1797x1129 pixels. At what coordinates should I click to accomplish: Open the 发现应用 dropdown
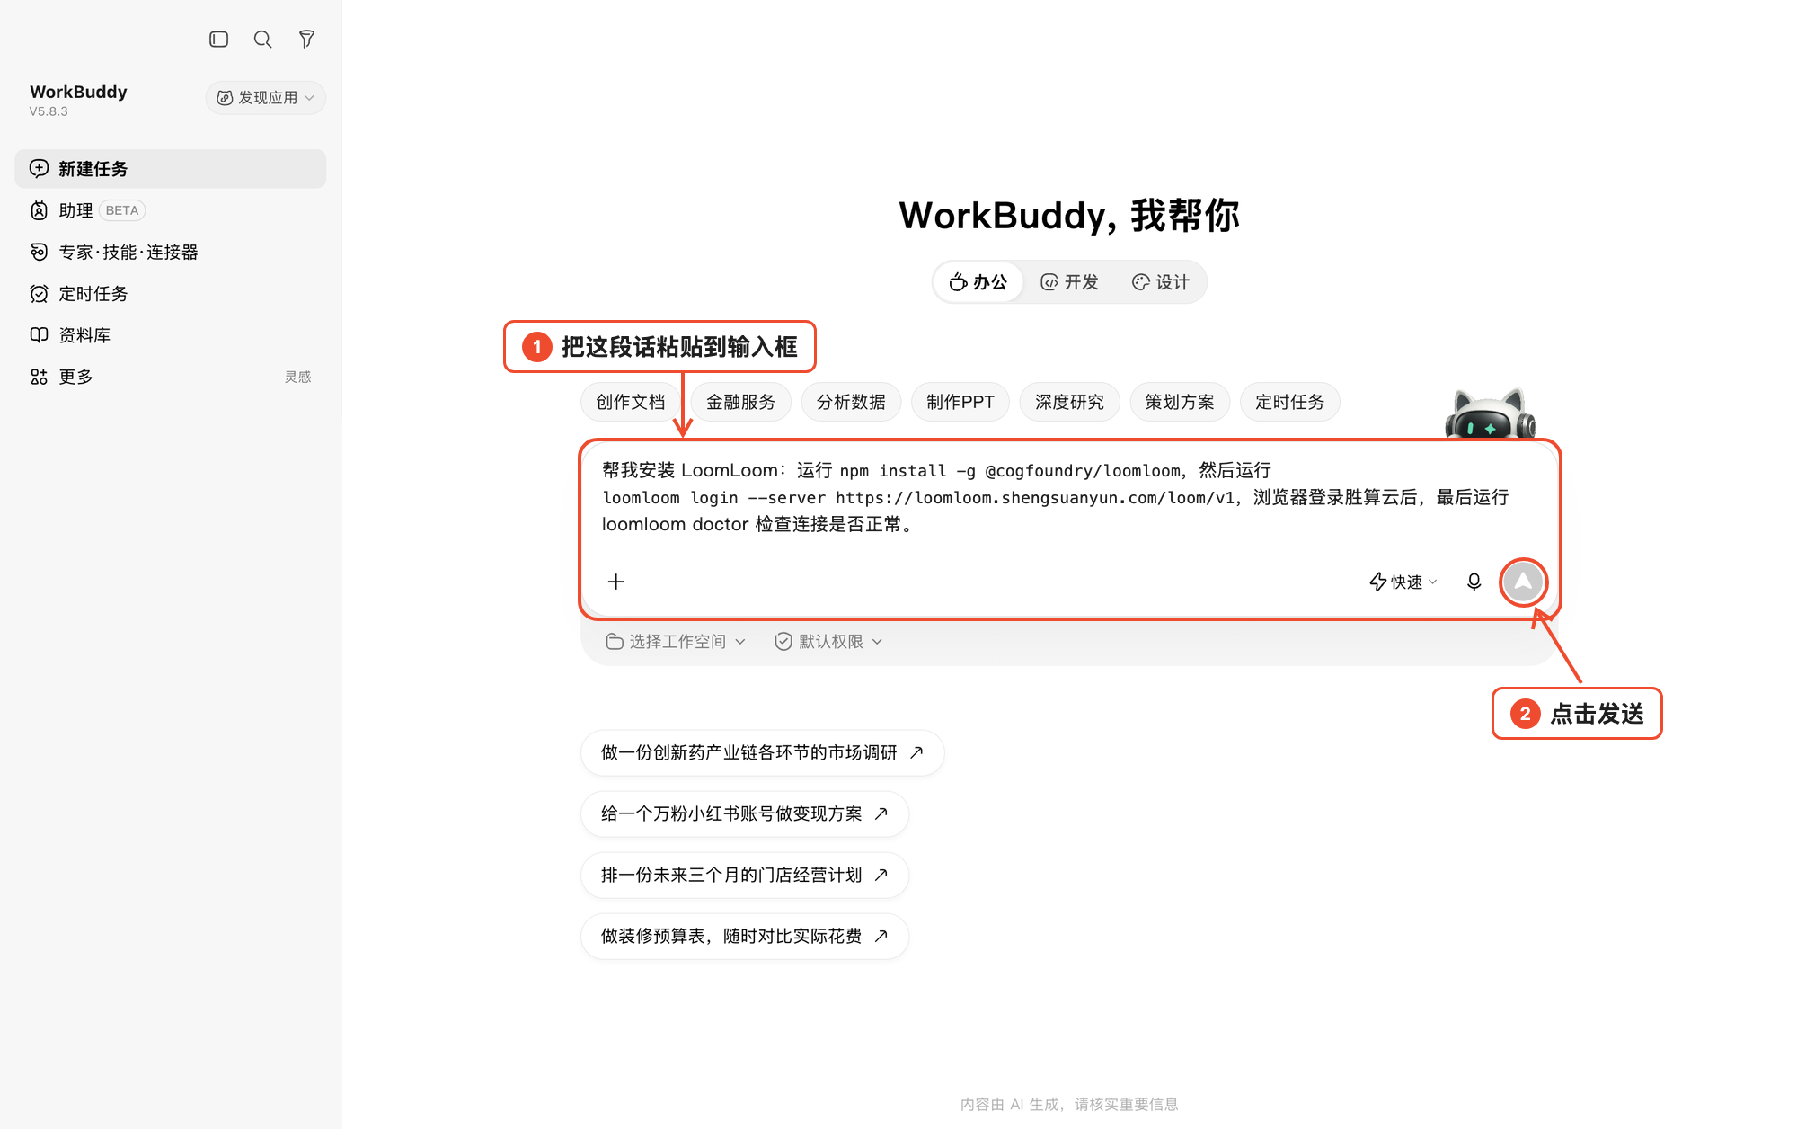pos(266,98)
